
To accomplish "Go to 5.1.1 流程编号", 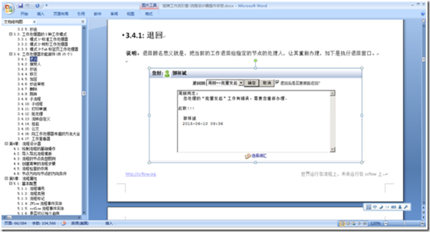I will point(31,188).
